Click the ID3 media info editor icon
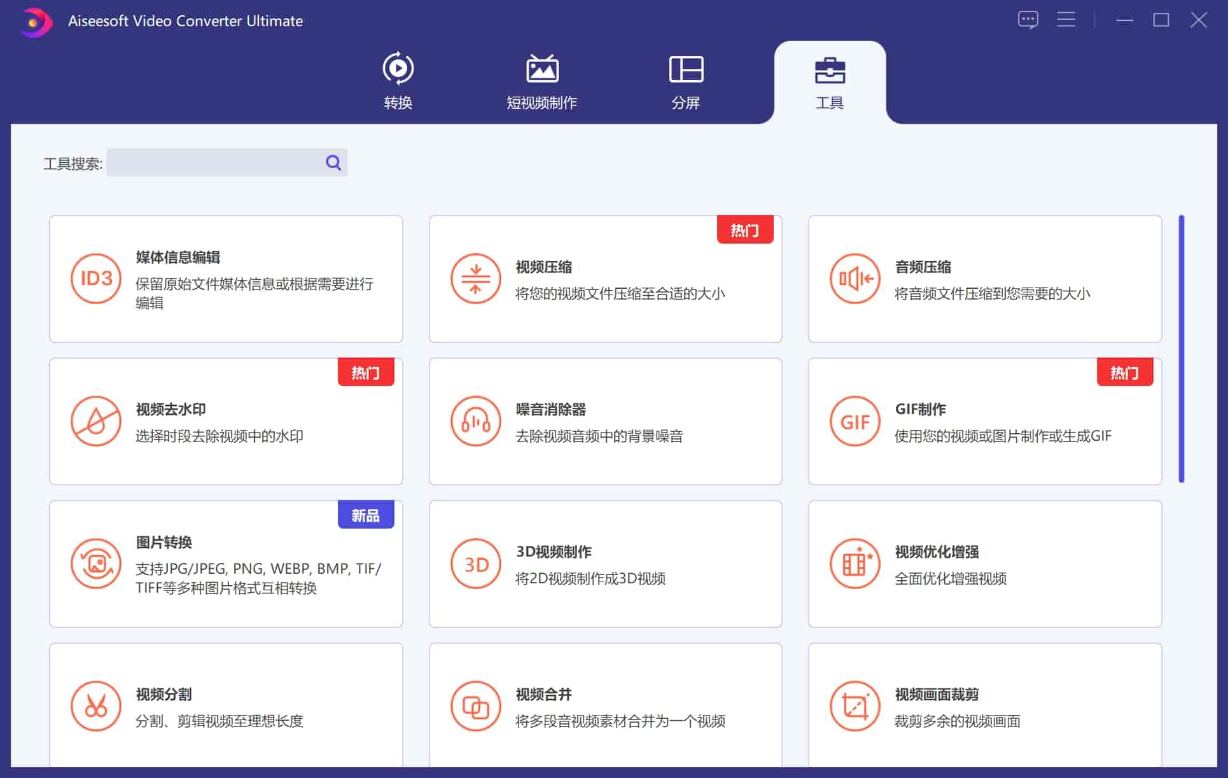 pyautogui.click(x=96, y=279)
